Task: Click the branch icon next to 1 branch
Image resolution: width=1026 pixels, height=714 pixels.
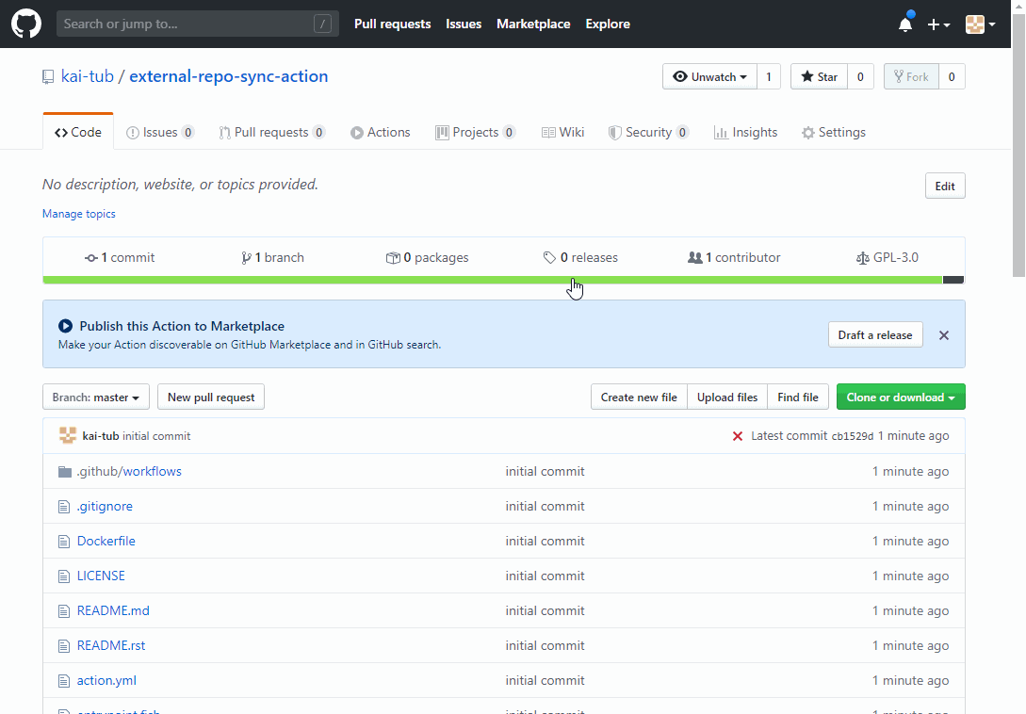Action: pos(246,256)
